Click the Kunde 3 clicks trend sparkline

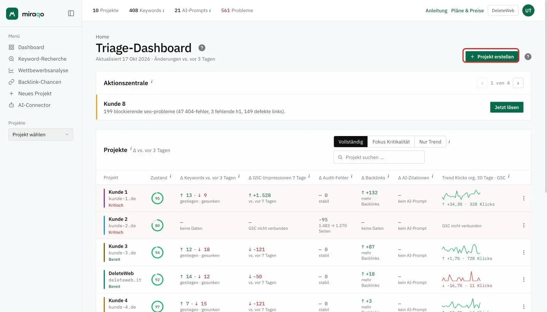tap(461, 249)
